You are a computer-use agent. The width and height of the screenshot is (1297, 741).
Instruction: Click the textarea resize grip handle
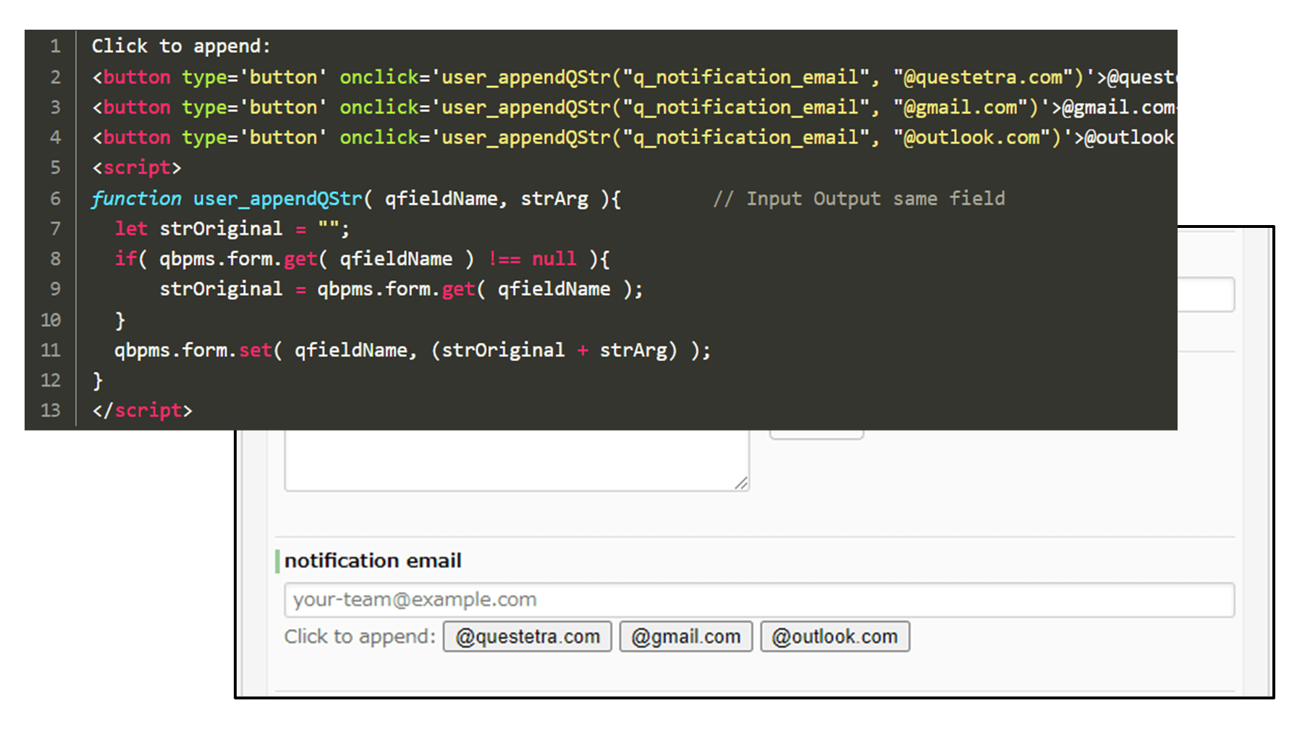point(741,483)
